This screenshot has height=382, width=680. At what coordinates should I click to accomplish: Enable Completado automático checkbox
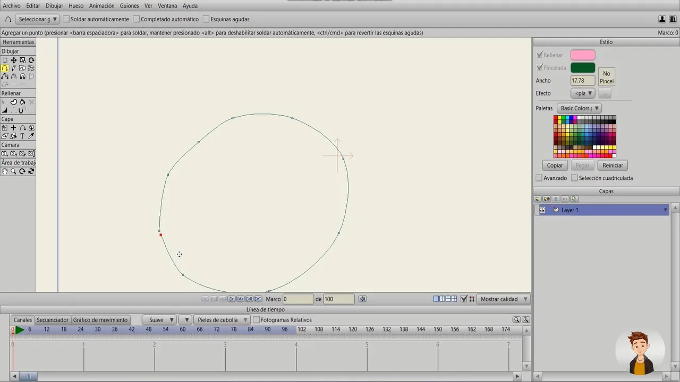[x=137, y=19]
